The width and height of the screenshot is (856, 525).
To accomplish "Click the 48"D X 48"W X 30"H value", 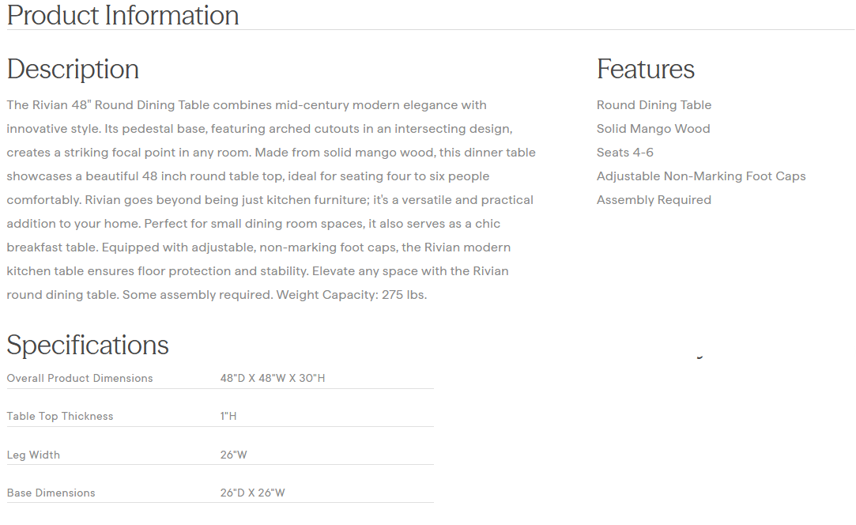I will pyautogui.click(x=273, y=379).
